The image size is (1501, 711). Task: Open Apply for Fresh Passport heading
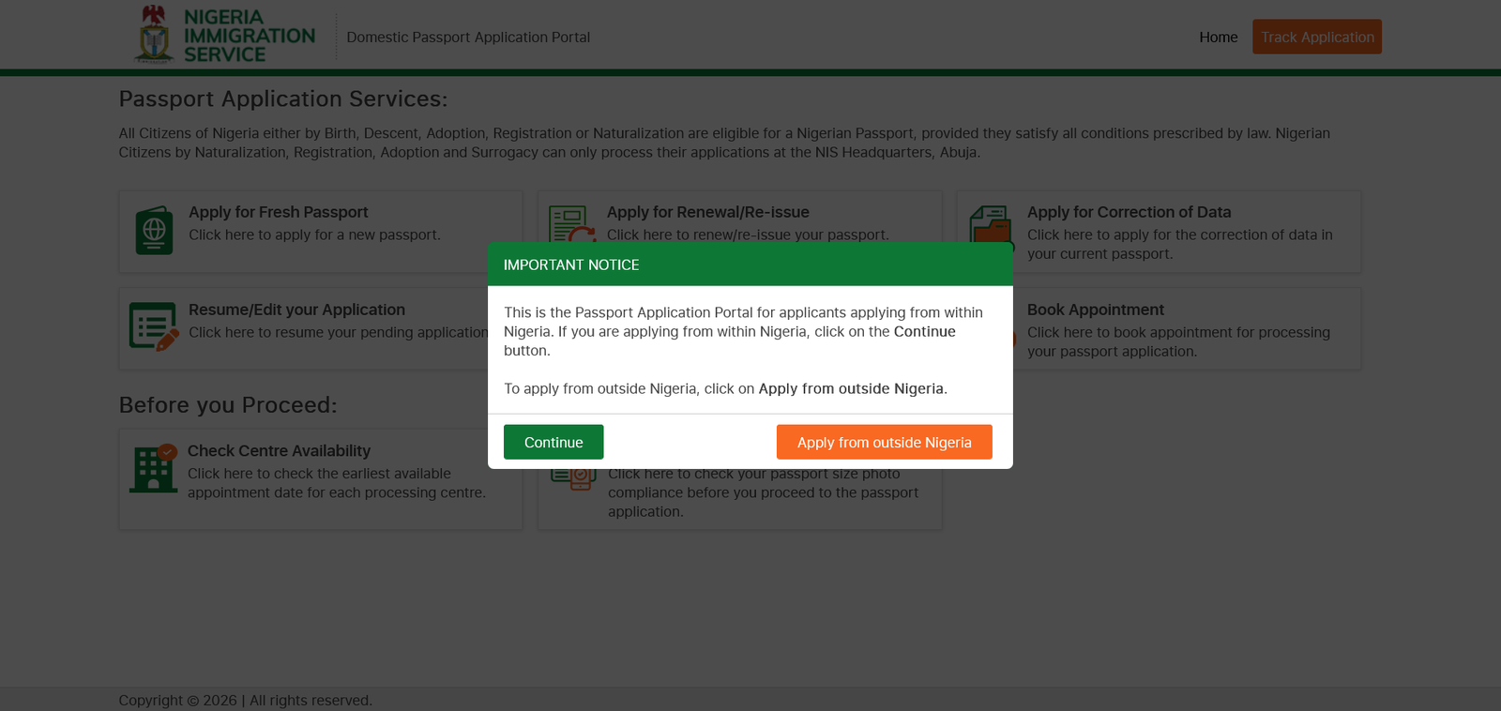click(278, 212)
